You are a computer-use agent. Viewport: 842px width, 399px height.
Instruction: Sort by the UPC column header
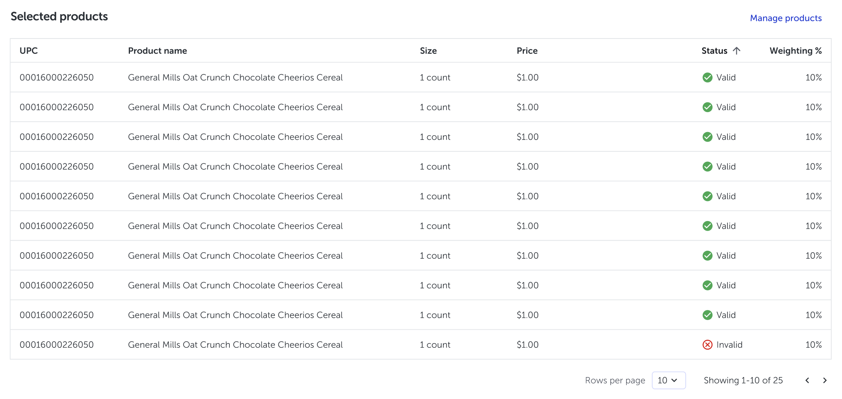(29, 51)
